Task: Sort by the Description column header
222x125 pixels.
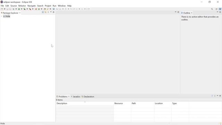Action: [85, 103]
